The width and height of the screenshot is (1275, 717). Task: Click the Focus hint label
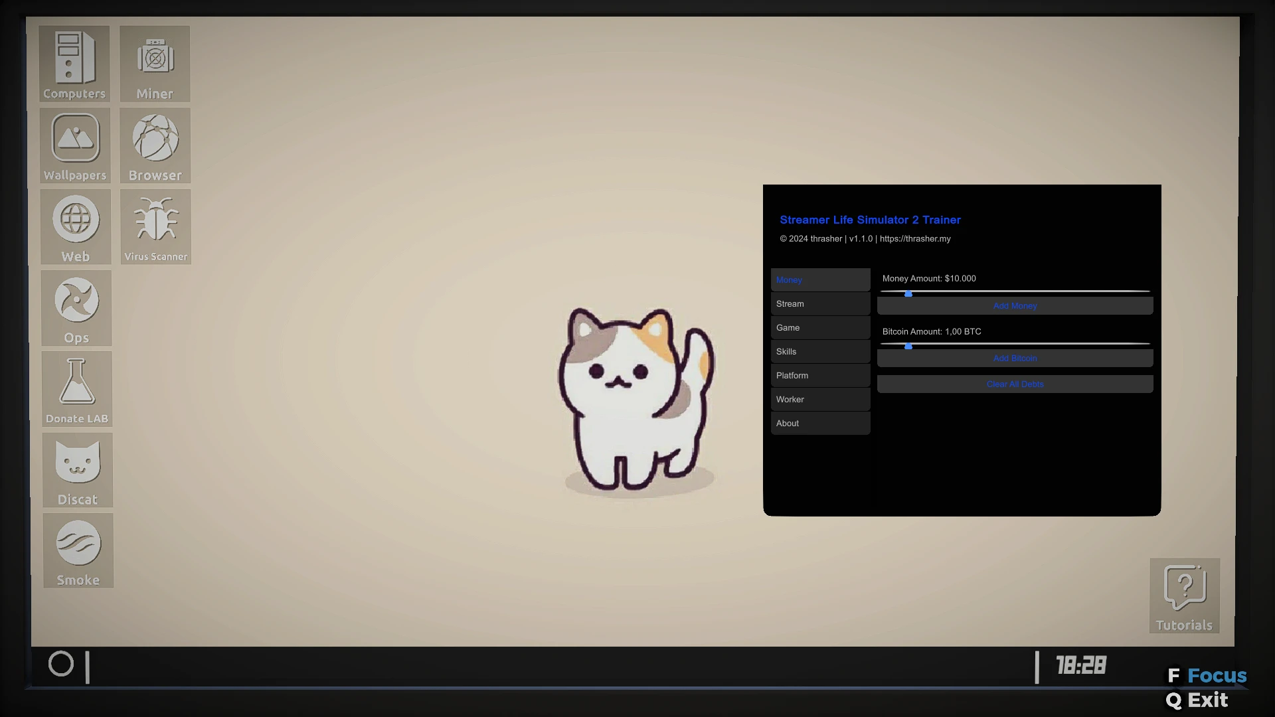click(x=1217, y=676)
